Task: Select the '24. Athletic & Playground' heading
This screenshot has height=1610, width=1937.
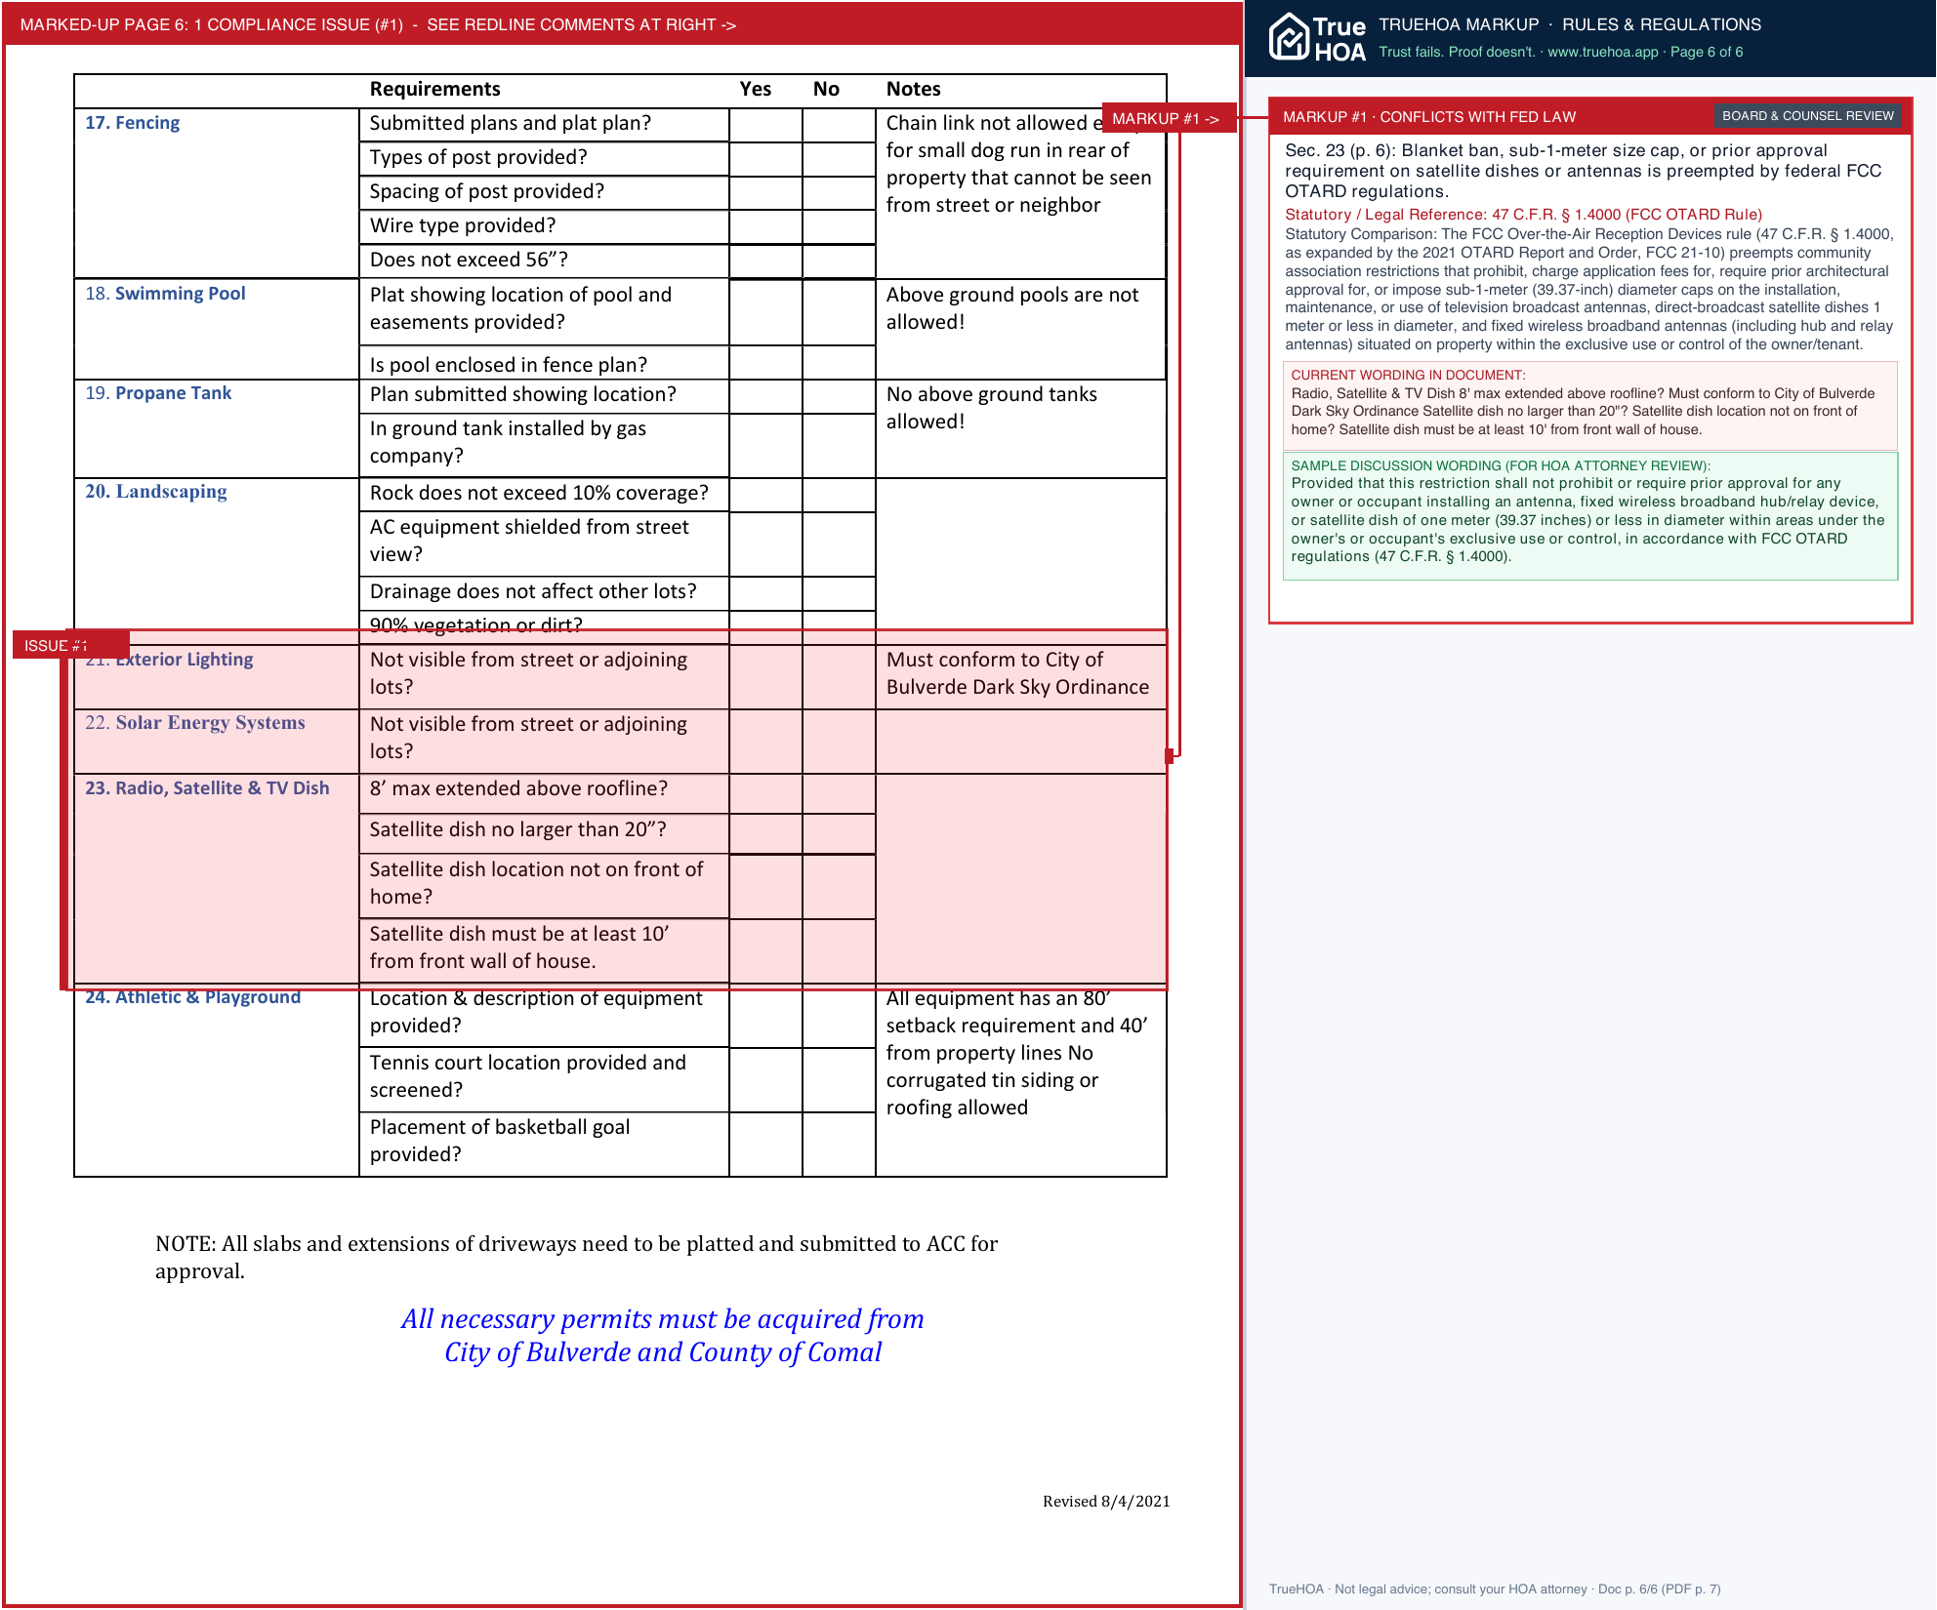Action: coord(192,997)
